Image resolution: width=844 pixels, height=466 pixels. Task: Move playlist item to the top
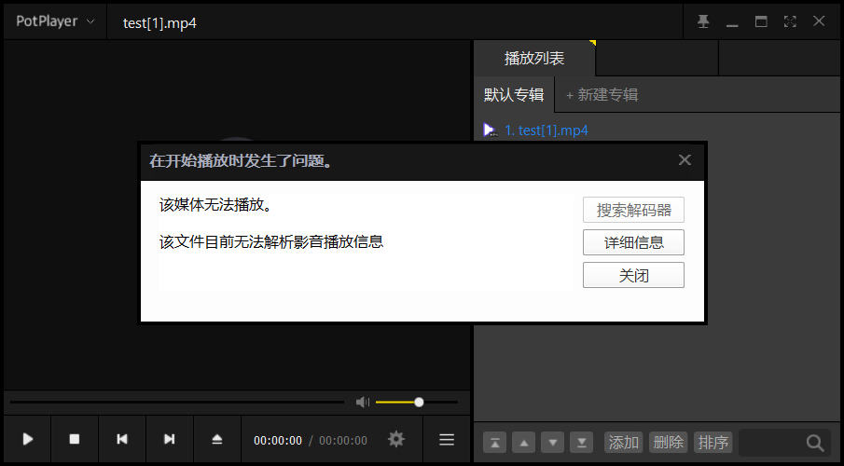[x=494, y=443]
